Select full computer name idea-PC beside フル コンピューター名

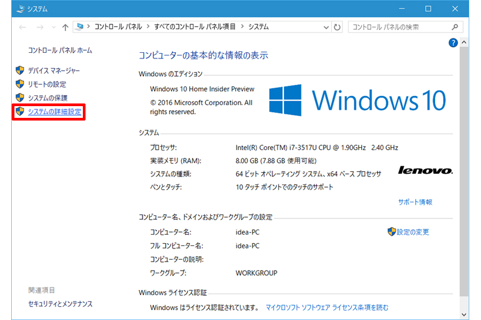click(247, 246)
